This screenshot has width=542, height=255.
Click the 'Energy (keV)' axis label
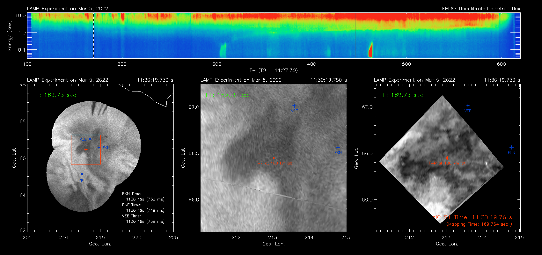[10, 36]
